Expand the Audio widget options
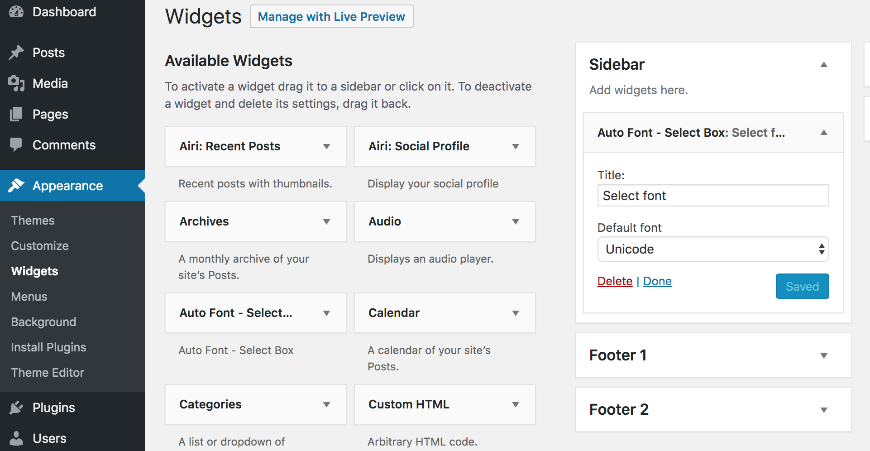The height and width of the screenshot is (451, 870). click(x=516, y=221)
